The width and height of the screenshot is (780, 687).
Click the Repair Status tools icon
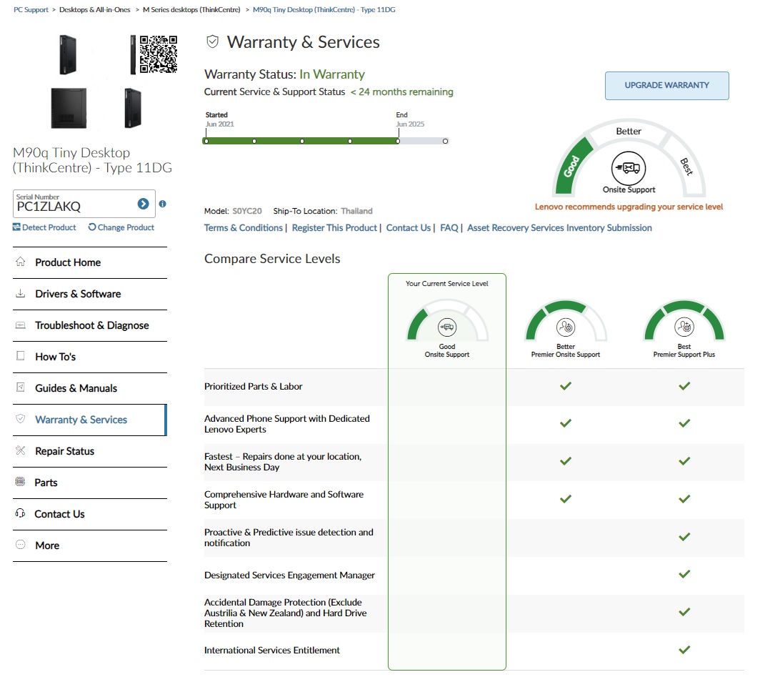[20, 451]
